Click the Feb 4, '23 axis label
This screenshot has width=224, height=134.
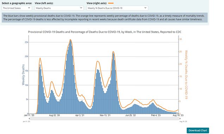click(x=156, y=115)
